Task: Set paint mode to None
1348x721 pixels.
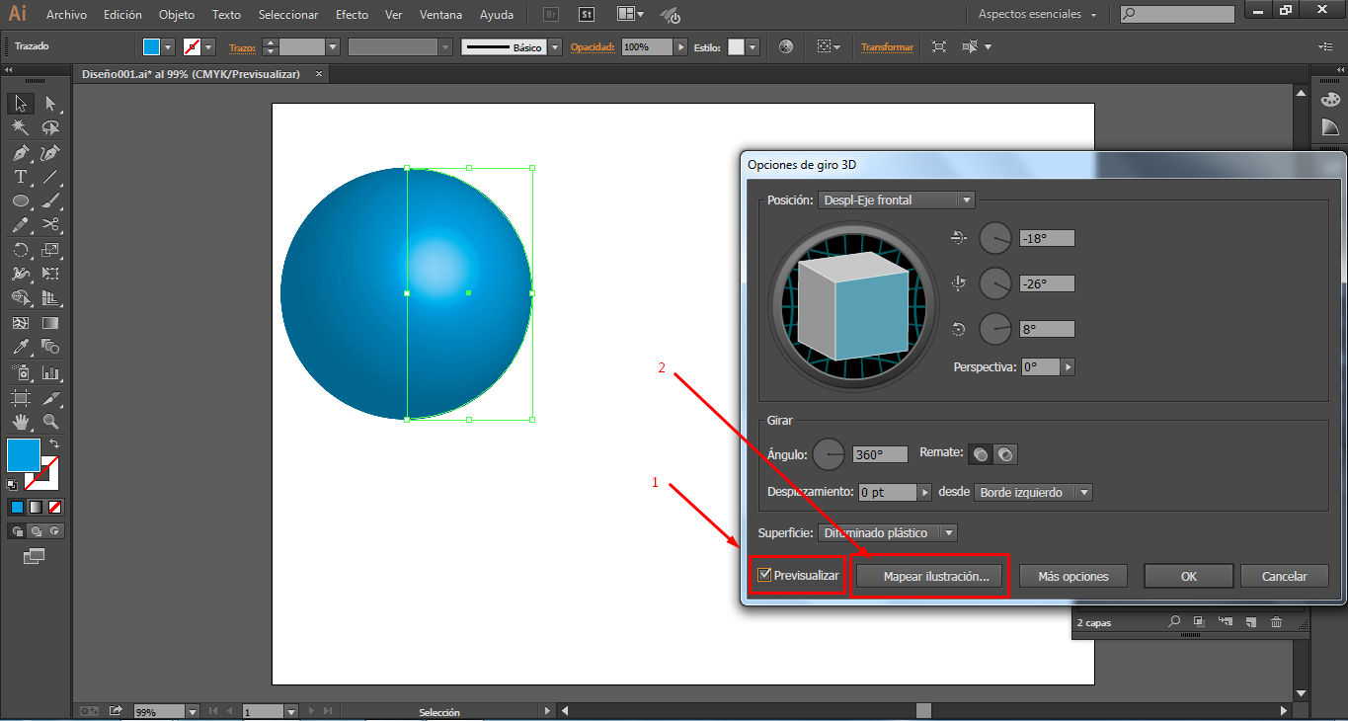Action: click(55, 507)
